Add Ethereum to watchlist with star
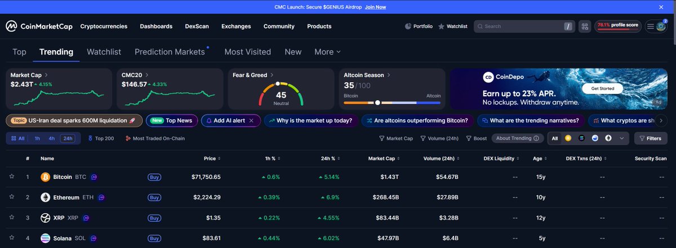 11,197
